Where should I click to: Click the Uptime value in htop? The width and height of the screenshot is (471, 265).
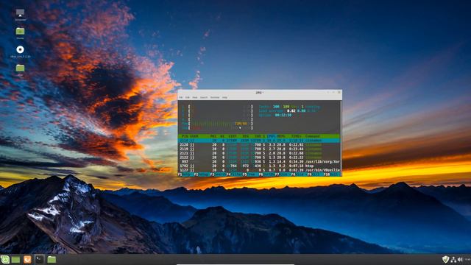point(283,115)
